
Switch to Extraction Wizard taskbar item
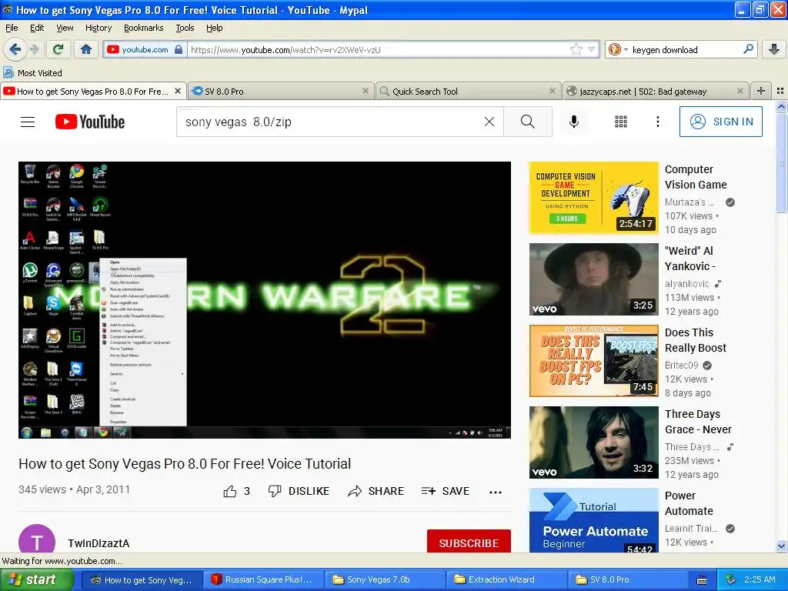pyautogui.click(x=506, y=579)
